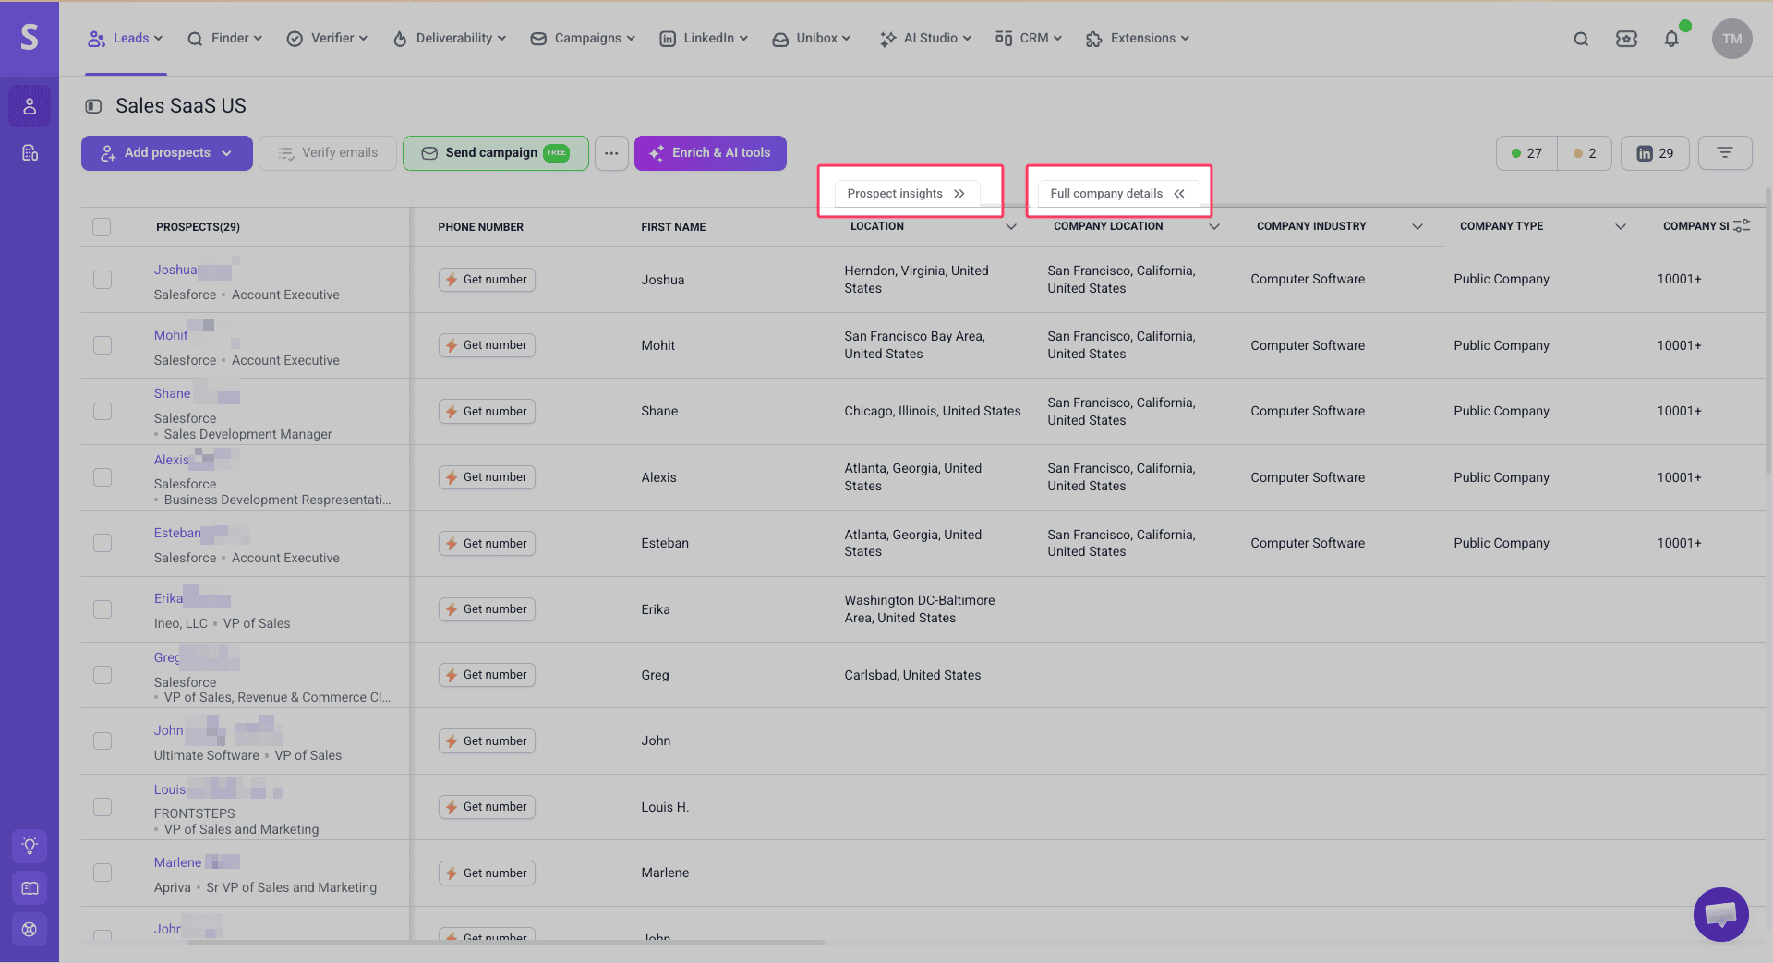The width and height of the screenshot is (1773, 963).
Task: Check the box for Joshua's row
Action: click(x=103, y=280)
